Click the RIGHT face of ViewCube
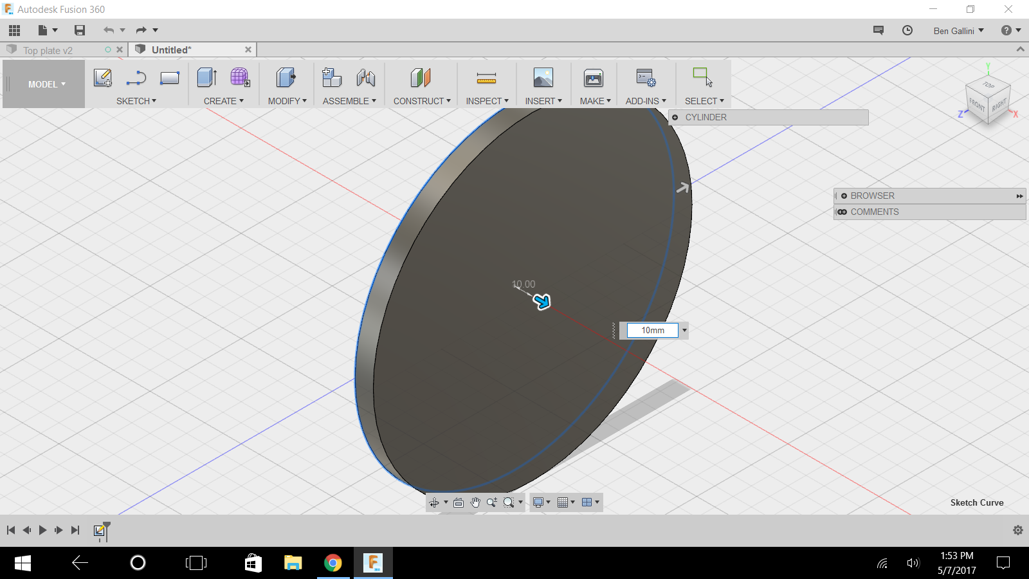Image resolution: width=1029 pixels, height=579 pixels. (999, 106)
